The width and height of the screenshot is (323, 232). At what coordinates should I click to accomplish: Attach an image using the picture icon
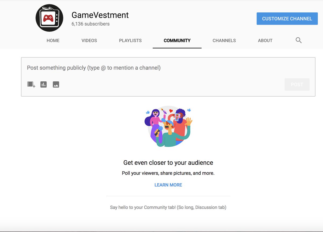[x=56, y=84]
